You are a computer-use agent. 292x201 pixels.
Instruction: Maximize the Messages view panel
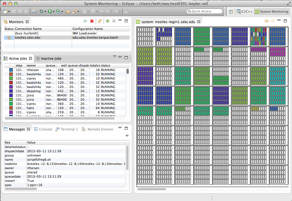126,128
